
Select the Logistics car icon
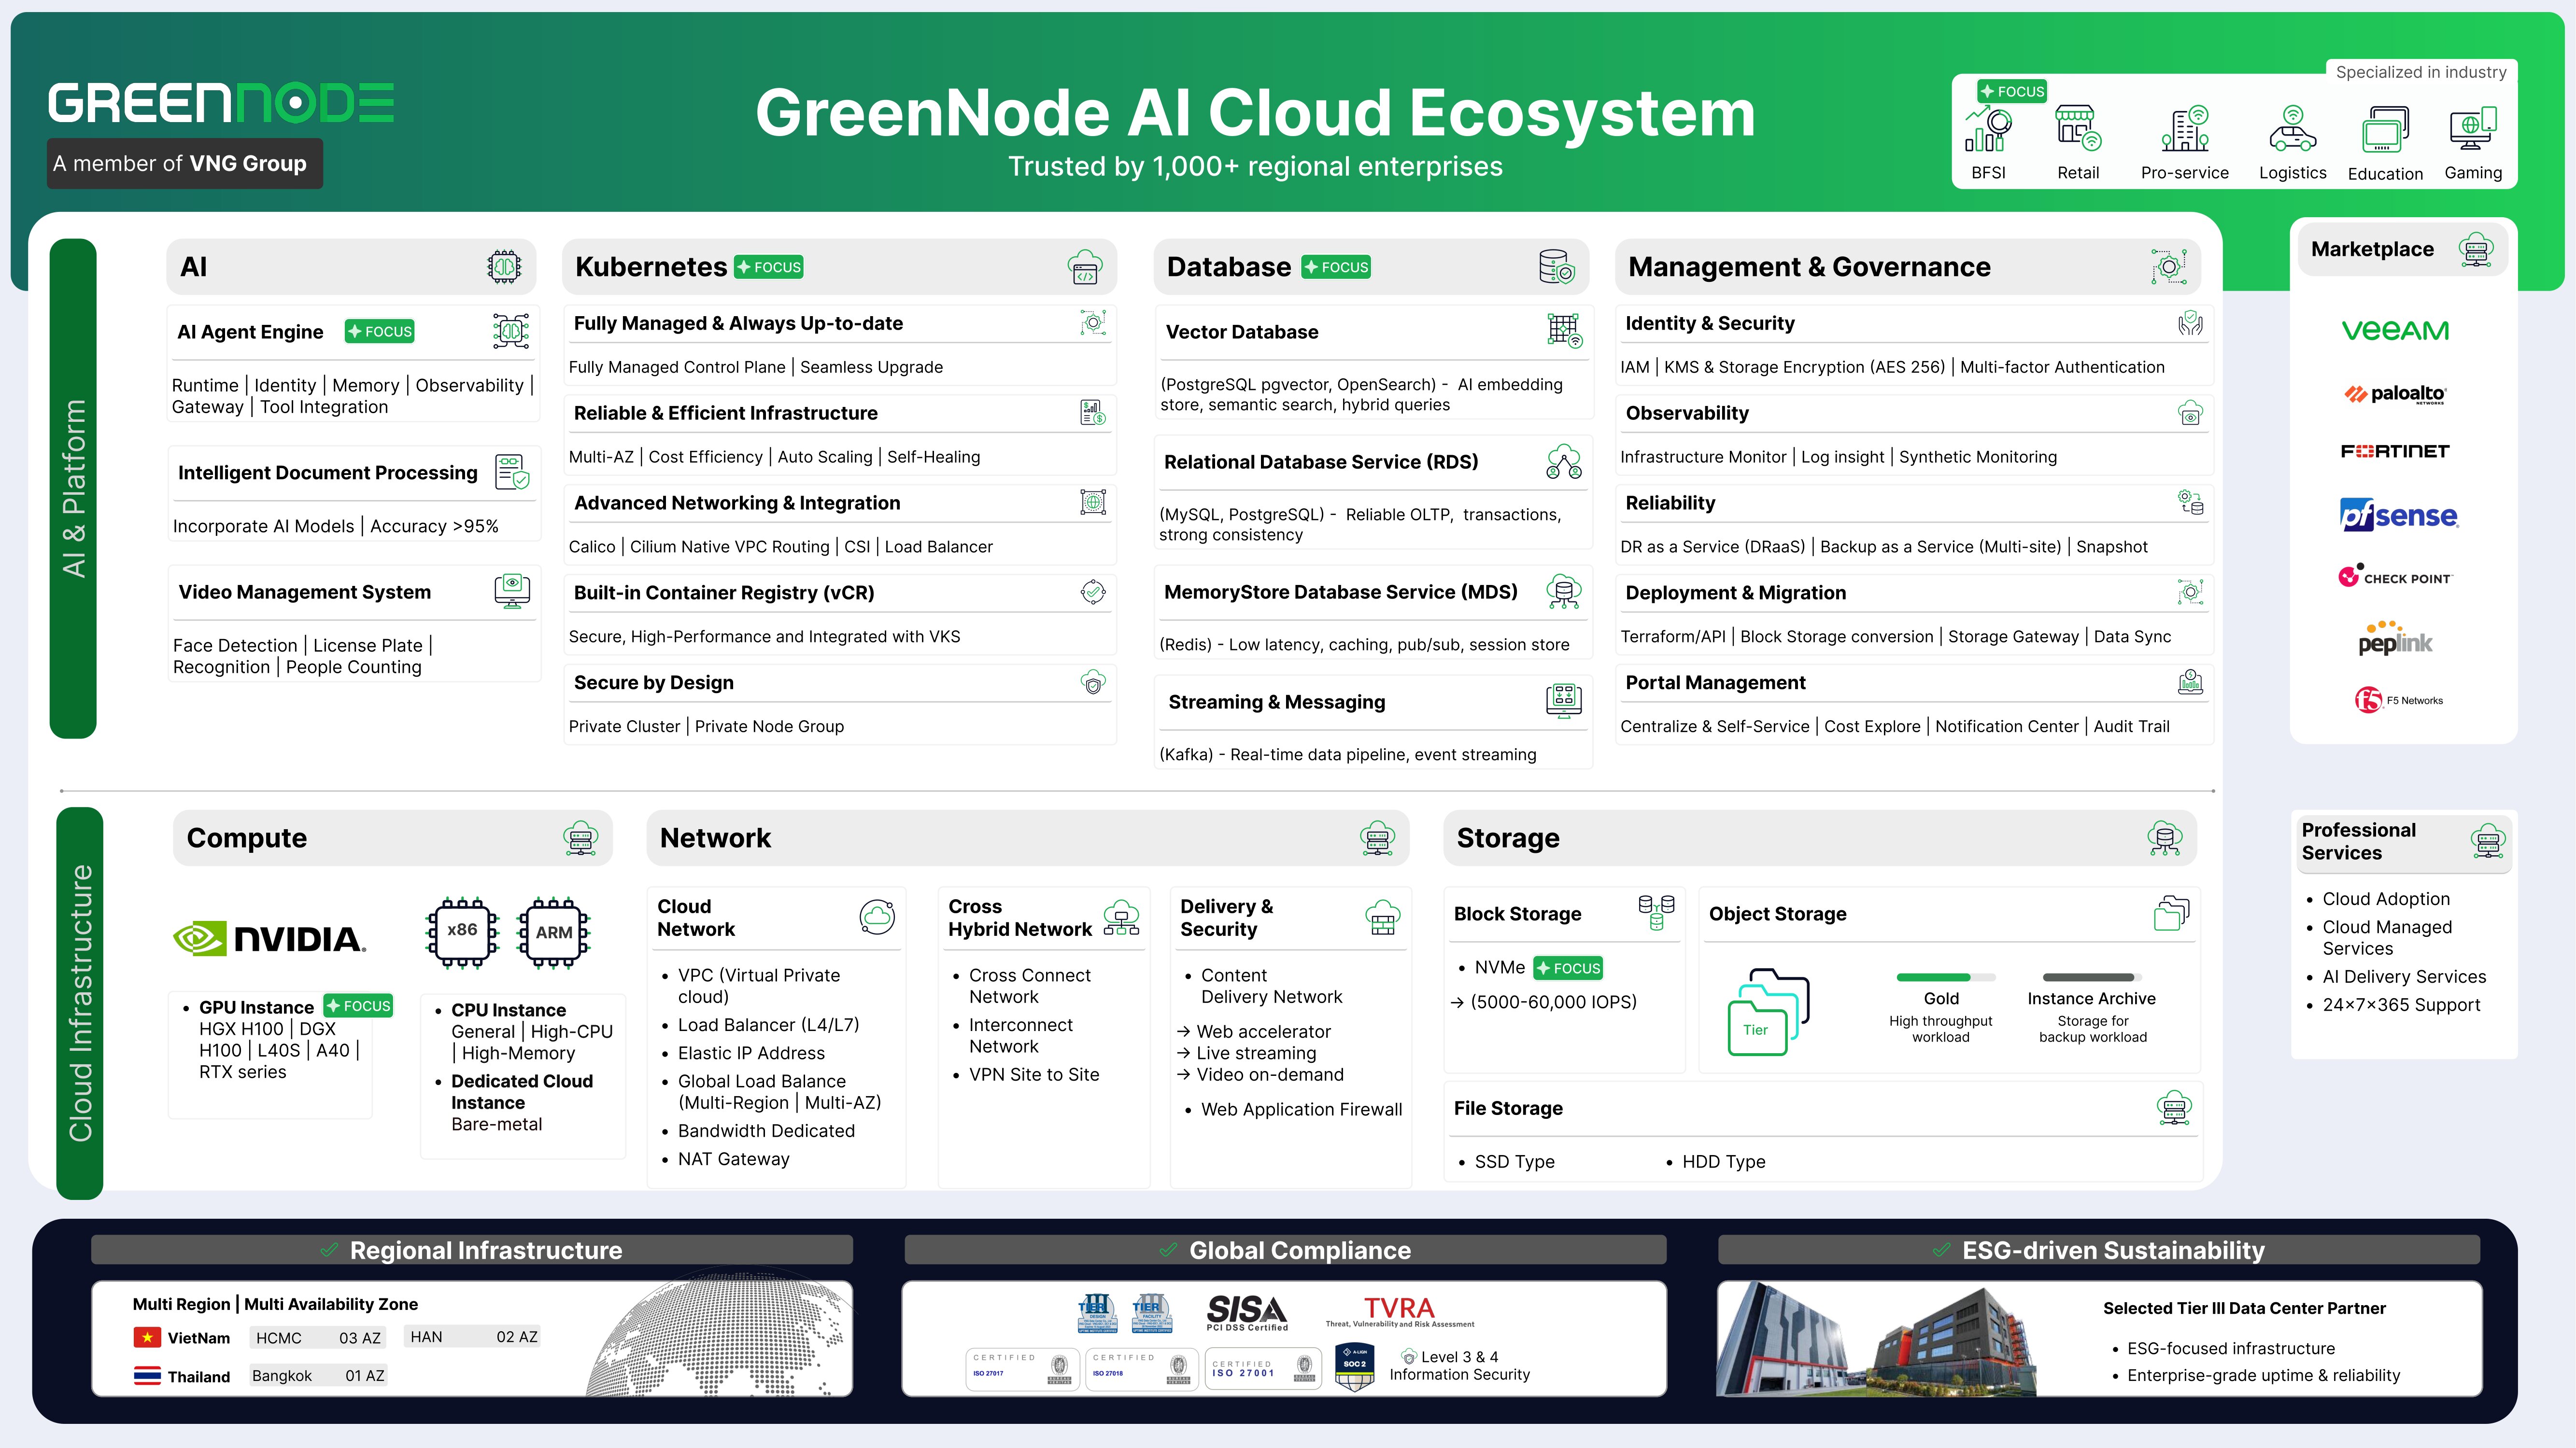pos(2293,129)
